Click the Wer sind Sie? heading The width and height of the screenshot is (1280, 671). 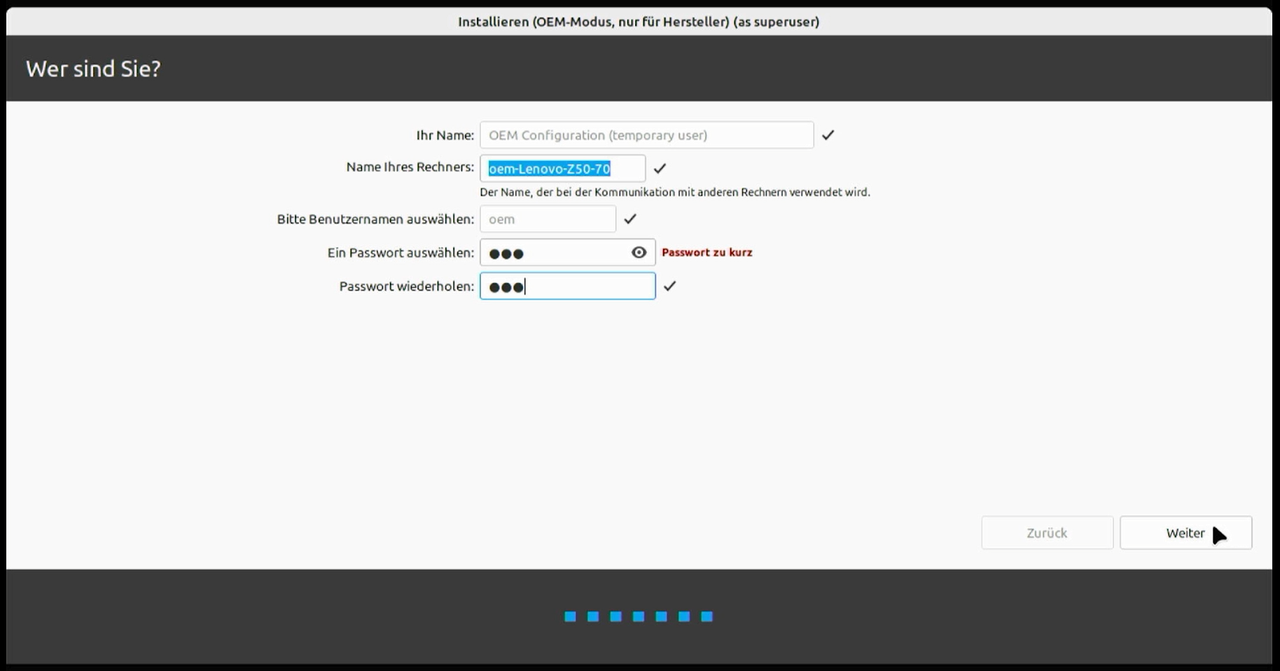tap(93, 69)
